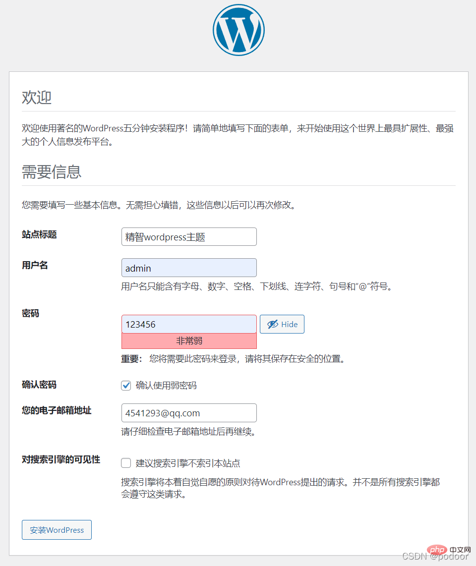Click the 欢迎 heading
This screenshot has width=476, height=566.
[37, 97]
